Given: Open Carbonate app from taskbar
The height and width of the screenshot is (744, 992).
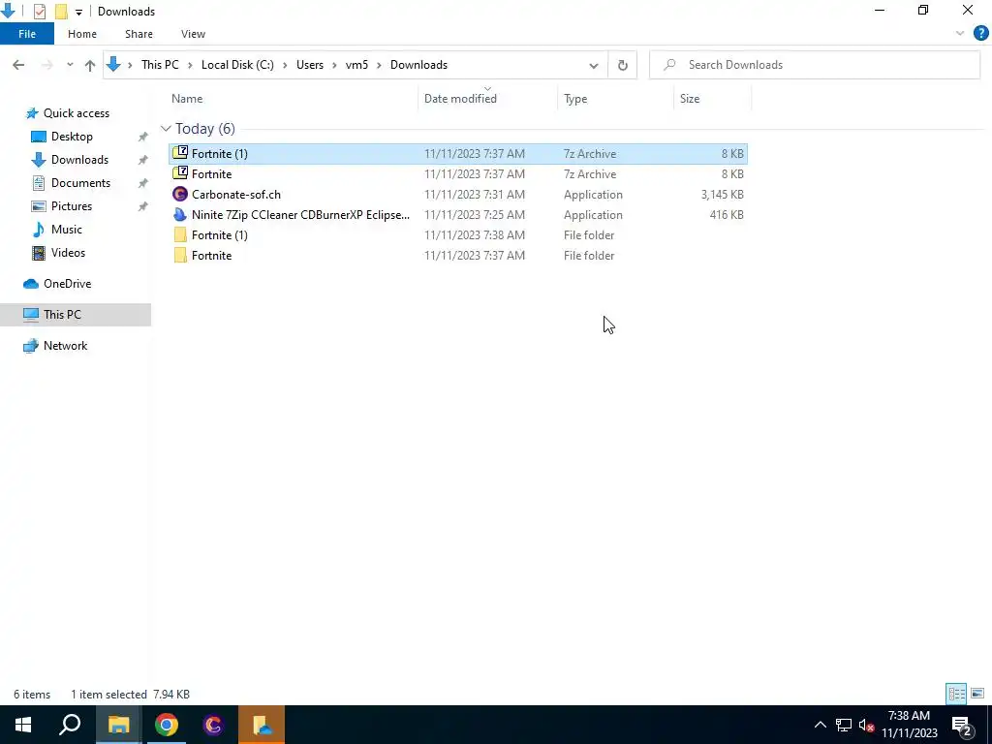Looking at the screenshot, I should [213, 725].
